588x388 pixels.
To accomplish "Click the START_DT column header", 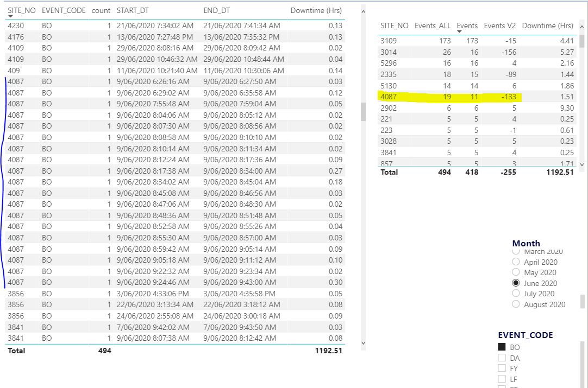I will click(x=133, y=10).
